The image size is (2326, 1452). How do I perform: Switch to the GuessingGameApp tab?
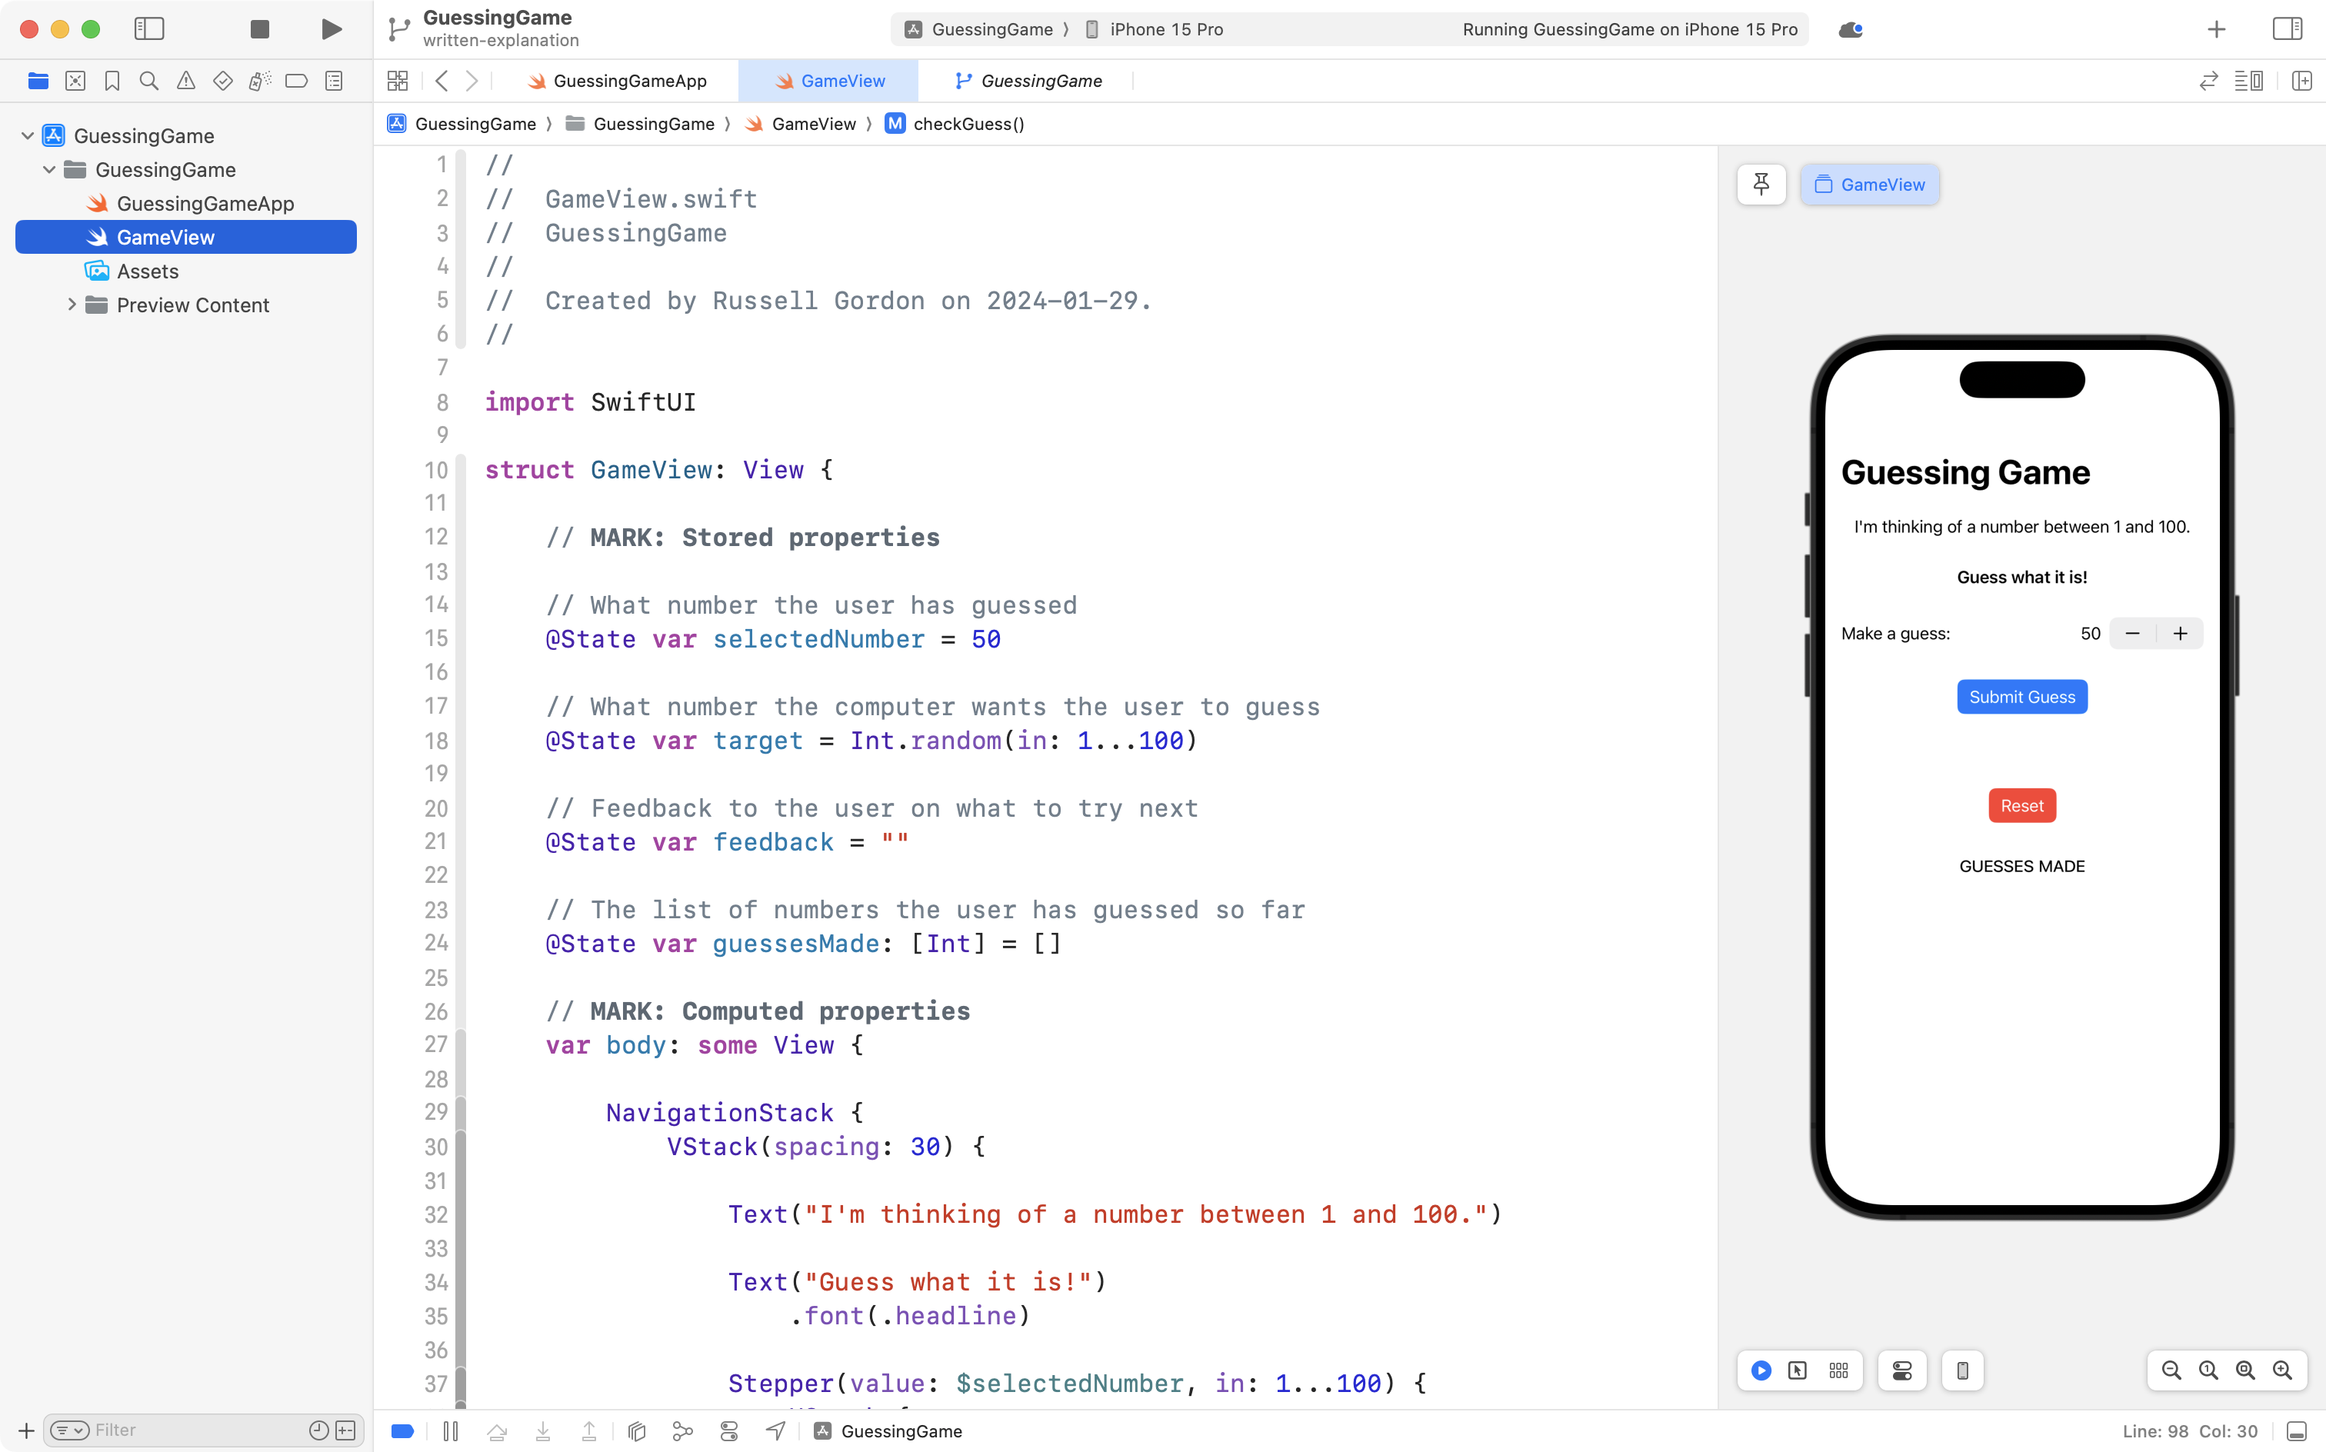pos(629,81)
